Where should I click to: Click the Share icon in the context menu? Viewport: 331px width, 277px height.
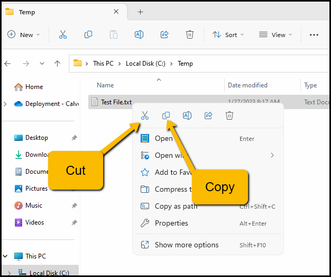pyautogui.click(x=208, y=115)
